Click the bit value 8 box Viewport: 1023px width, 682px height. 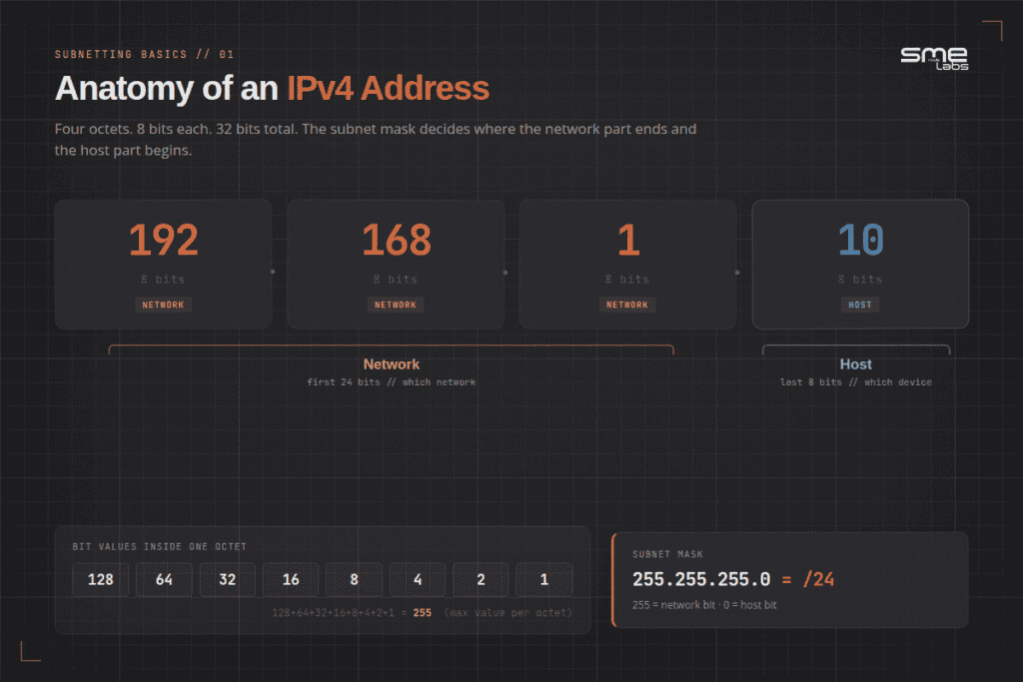click(354, 579)
